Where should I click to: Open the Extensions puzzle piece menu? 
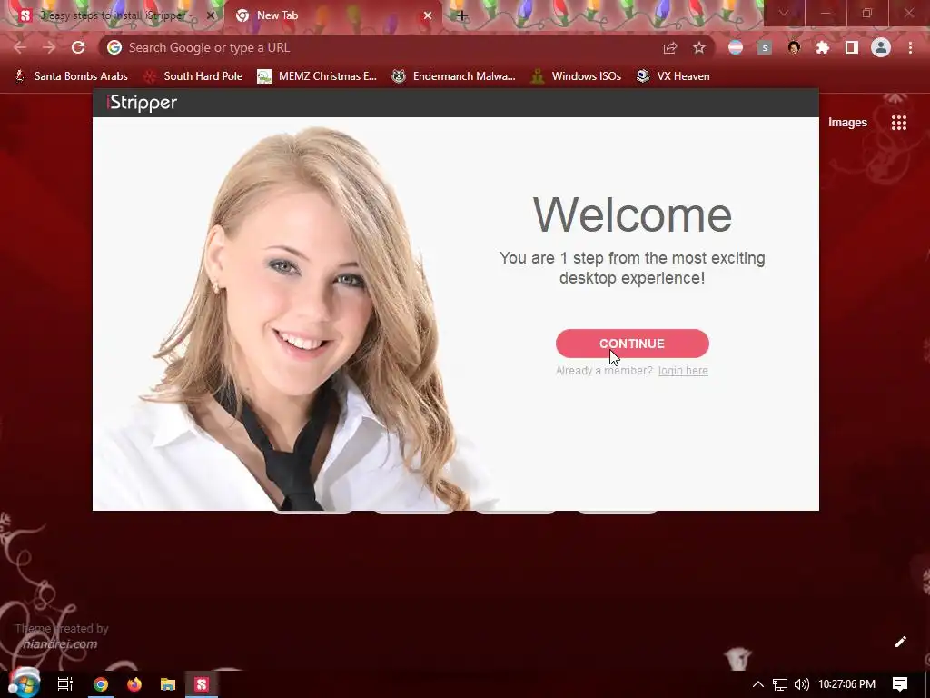[823, 47]
